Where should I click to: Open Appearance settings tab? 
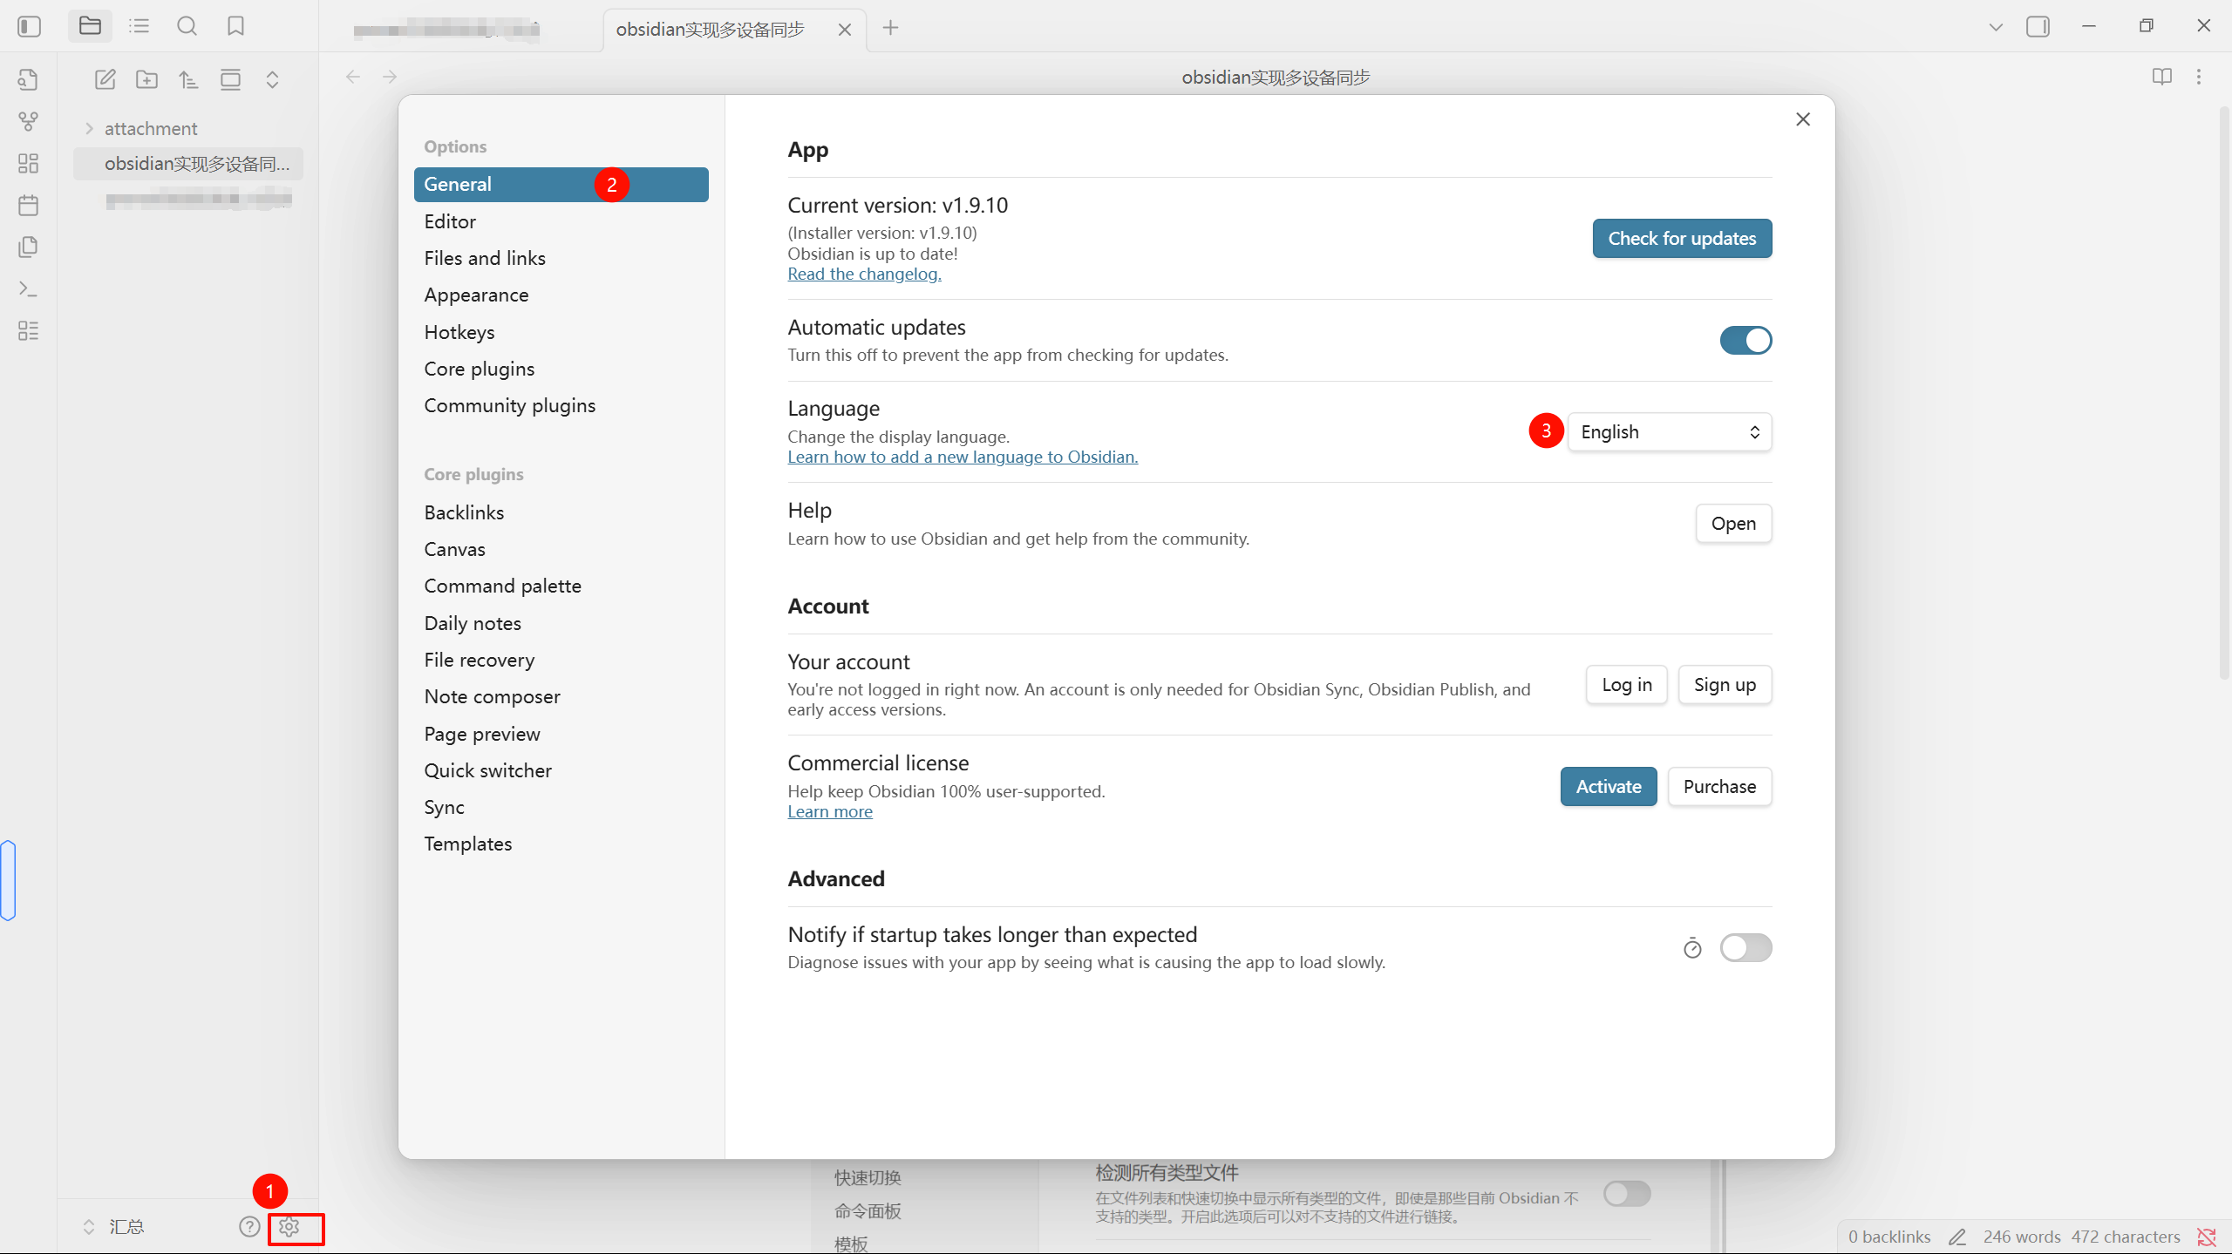pyautogui.click(x=561, y=295)
